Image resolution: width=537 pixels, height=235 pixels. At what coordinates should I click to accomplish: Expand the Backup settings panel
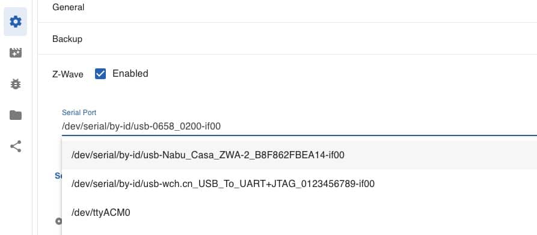(x=287, y=38)
